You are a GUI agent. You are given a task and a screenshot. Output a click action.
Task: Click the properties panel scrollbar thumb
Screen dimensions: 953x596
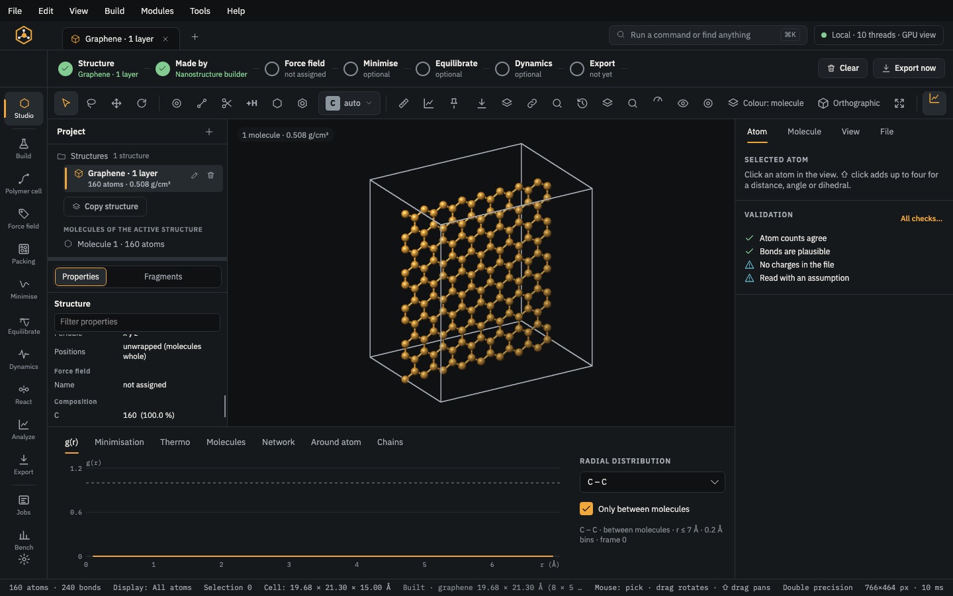coord(225,406)
